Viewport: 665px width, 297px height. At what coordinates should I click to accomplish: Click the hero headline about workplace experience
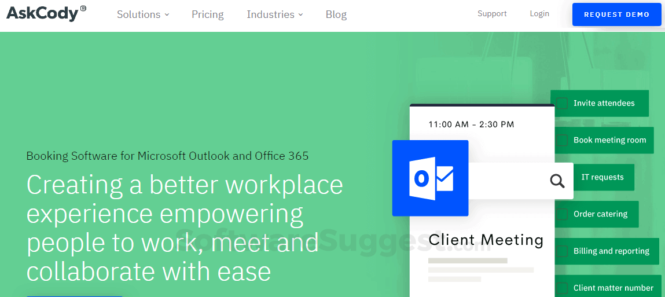point(185,228)
